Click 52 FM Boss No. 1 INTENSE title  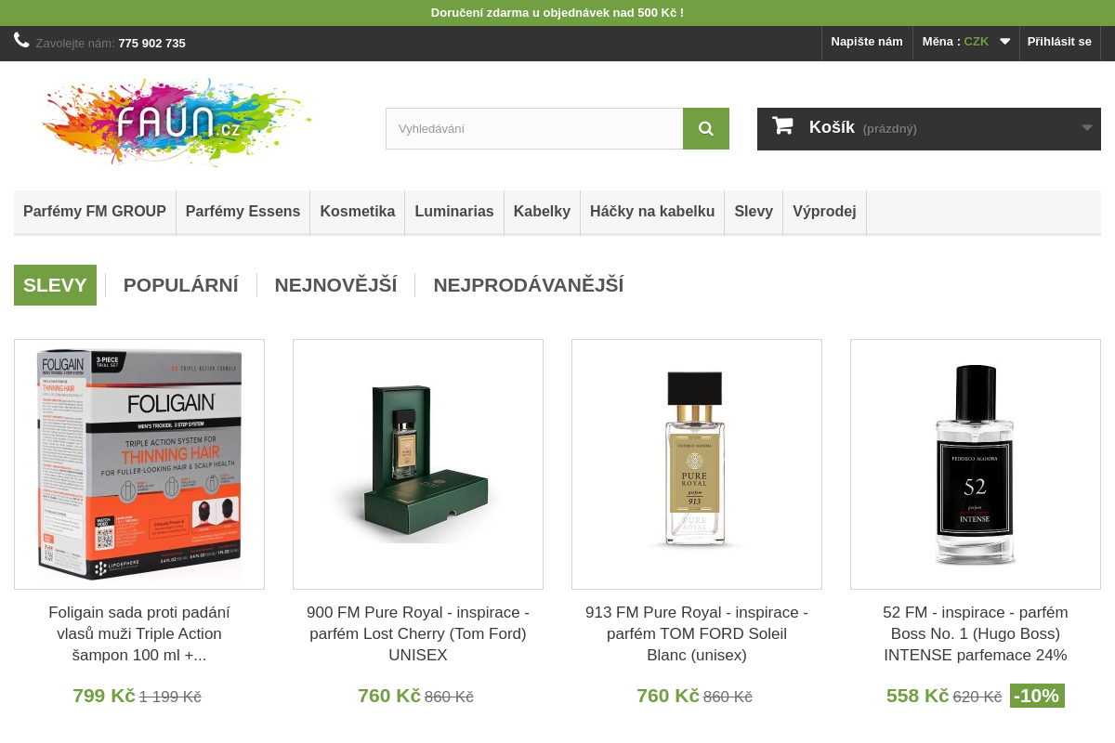[x=976, y=634]
